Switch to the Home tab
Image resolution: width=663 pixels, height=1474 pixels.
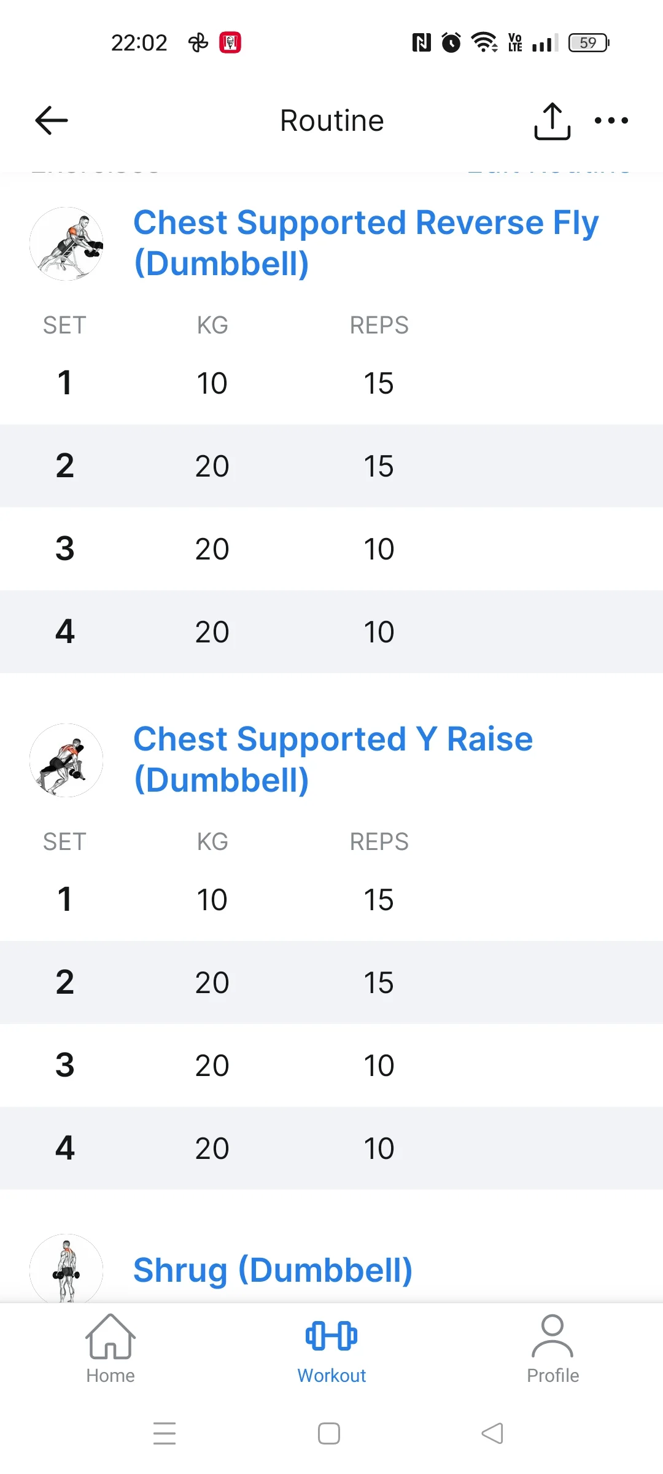[x=110, y=1349]
